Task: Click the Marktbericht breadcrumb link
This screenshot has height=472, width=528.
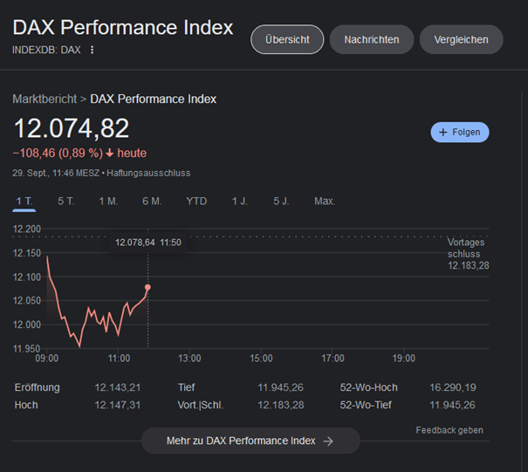Action: [x=45, y=99]
